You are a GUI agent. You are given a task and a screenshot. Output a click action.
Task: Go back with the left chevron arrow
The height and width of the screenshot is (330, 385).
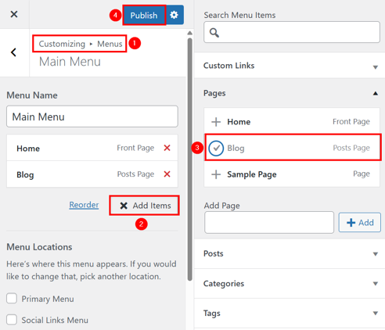[x=13, y=52]
